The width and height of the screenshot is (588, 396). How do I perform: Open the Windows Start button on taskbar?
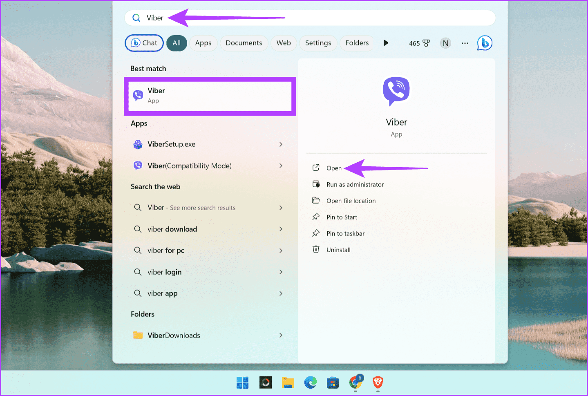(x=242, y=383)
